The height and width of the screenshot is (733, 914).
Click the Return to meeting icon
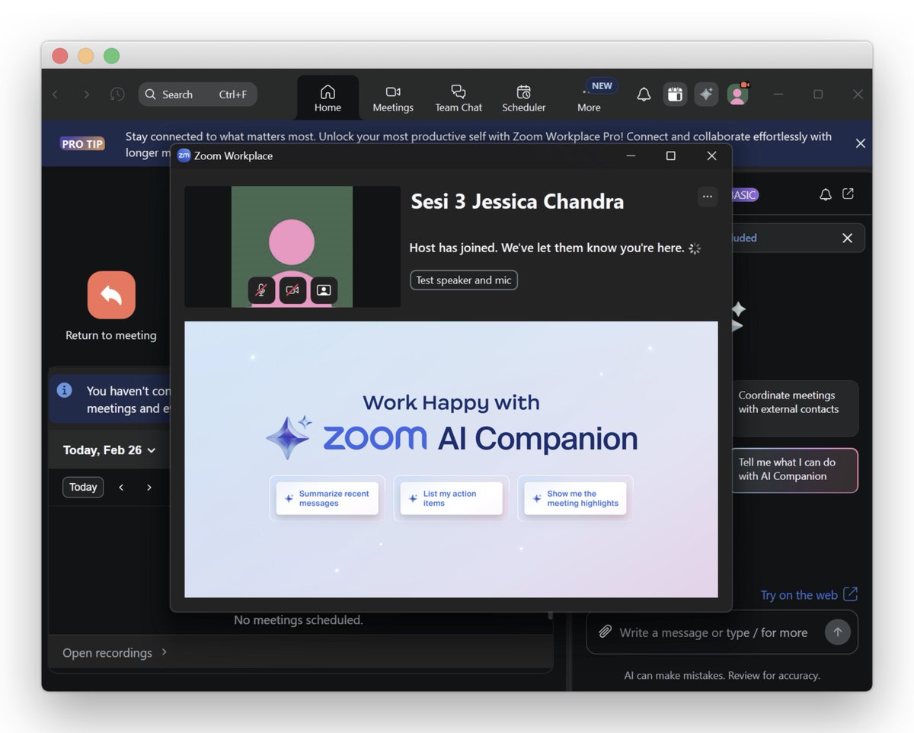(111, 295)
